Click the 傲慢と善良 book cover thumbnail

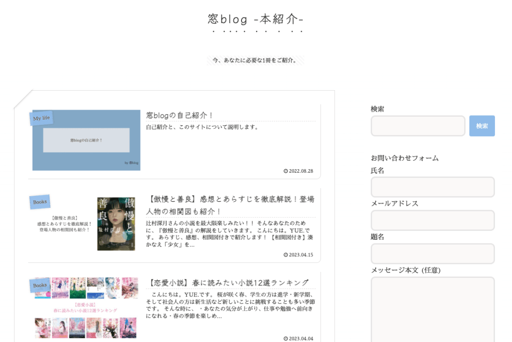click(x=116, y=224)
